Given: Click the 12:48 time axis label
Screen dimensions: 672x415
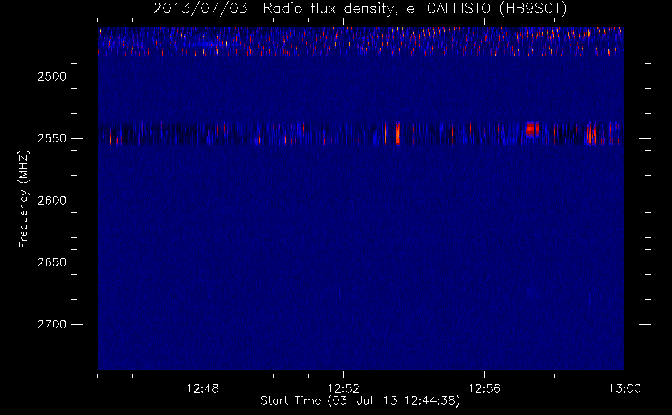Looking at the screenshot, I should (203, 389).
